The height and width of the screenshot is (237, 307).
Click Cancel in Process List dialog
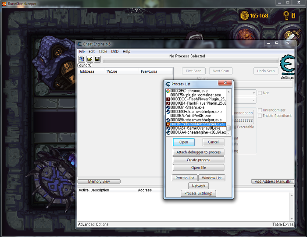[x=213, y=142]
